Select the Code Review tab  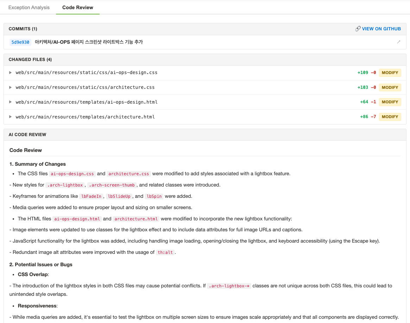78,7
